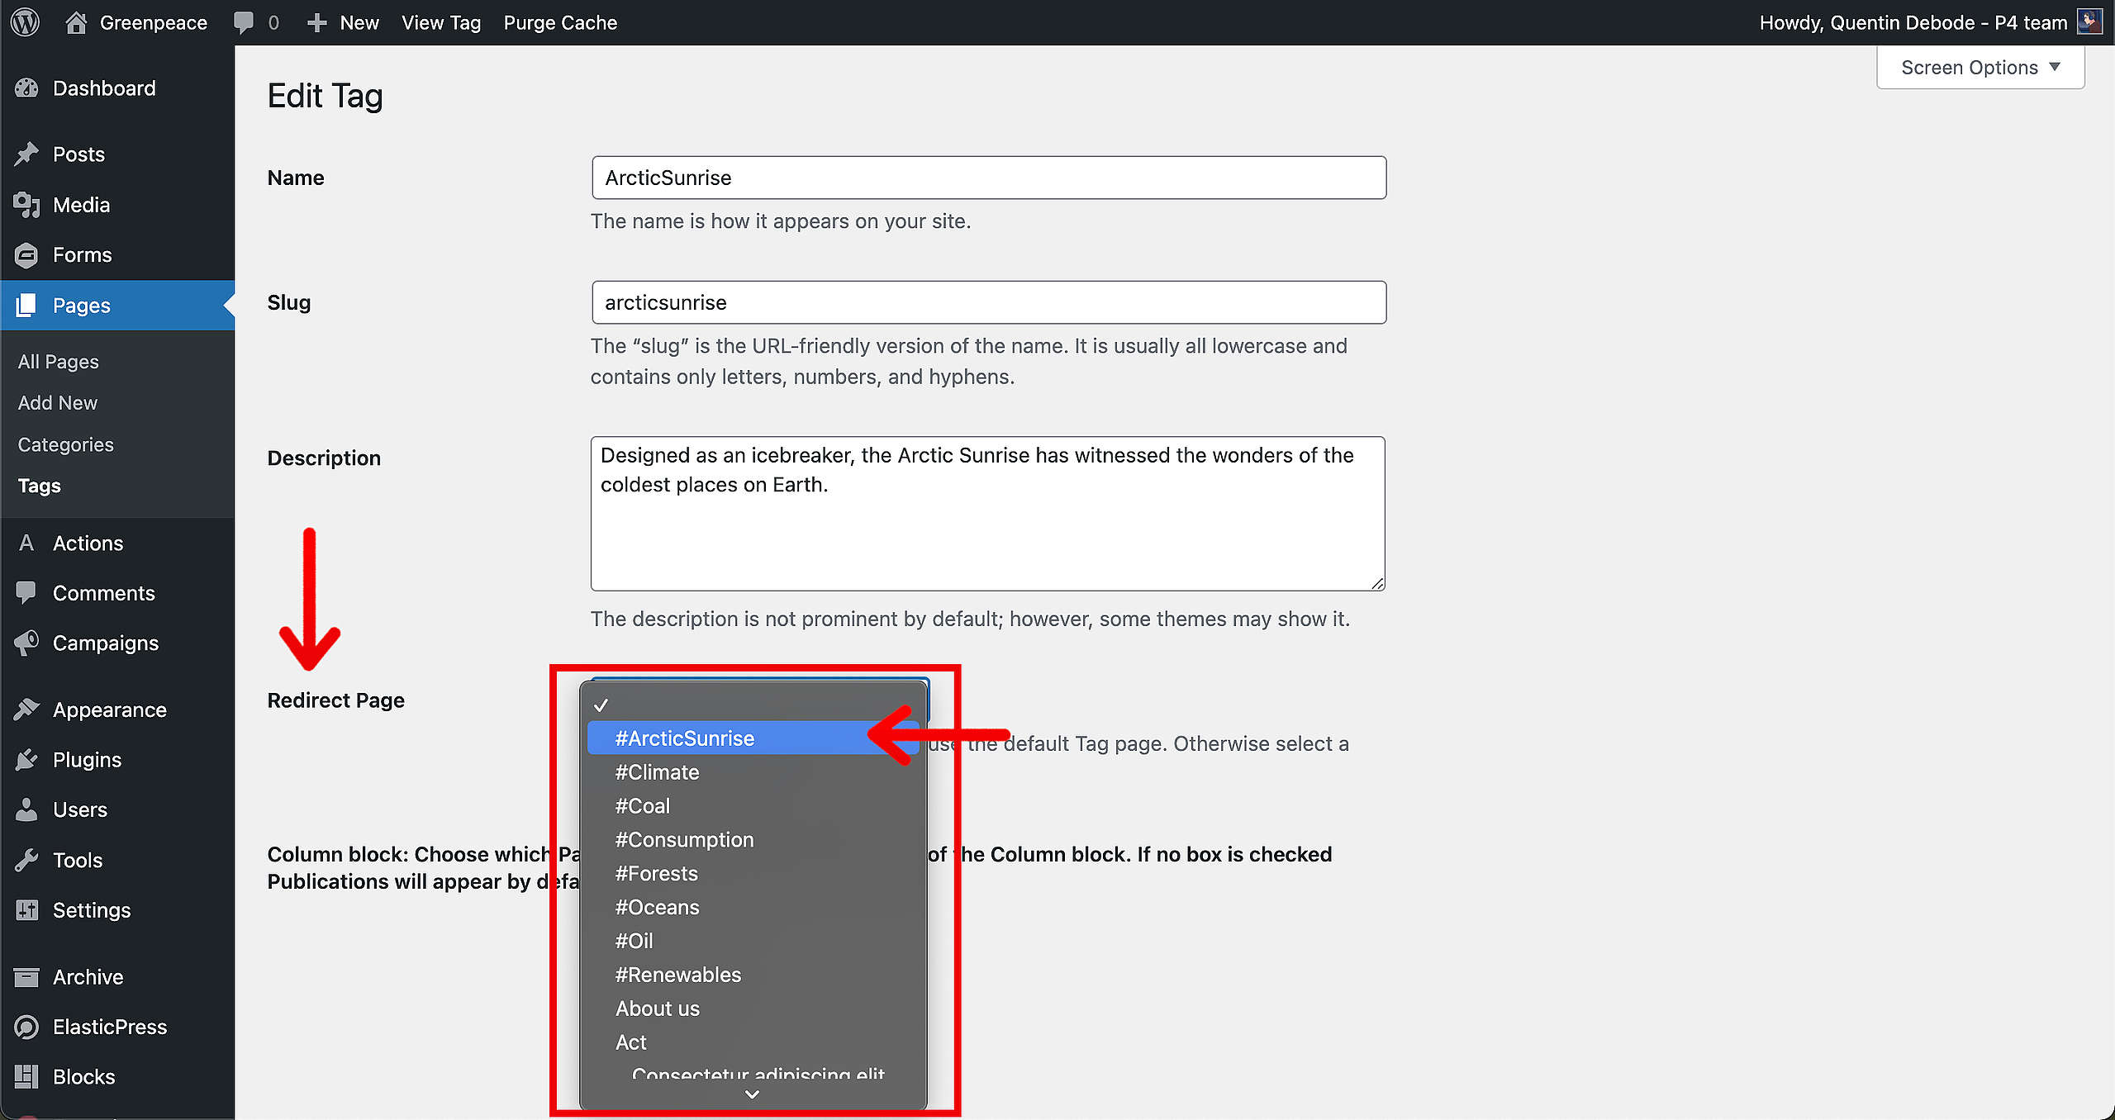Image resolution: width=2115 pixels, height=1120 pixels.
Task: Open the Campaigns menu
Action: click(117, 643)
